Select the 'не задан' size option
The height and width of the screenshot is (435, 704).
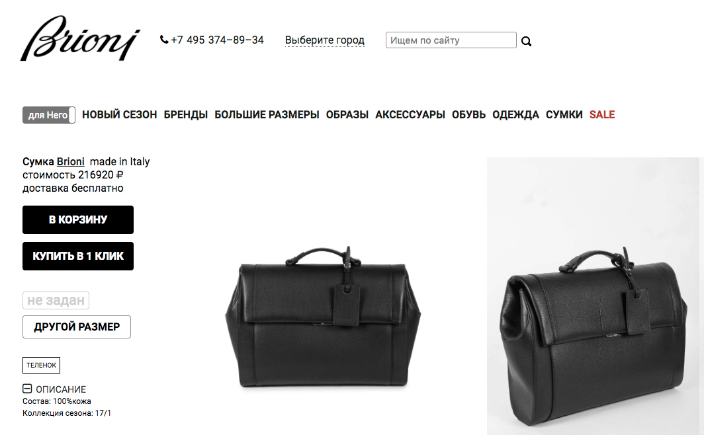[56, 300]
